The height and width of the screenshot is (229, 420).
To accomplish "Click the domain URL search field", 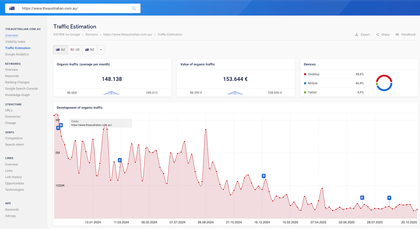I will pos(73,8).
